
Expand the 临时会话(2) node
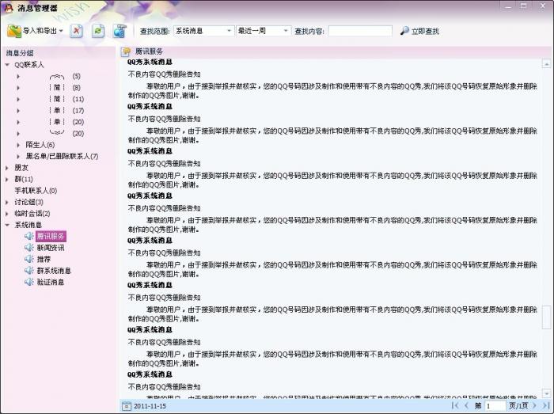[x=7, y=214]
